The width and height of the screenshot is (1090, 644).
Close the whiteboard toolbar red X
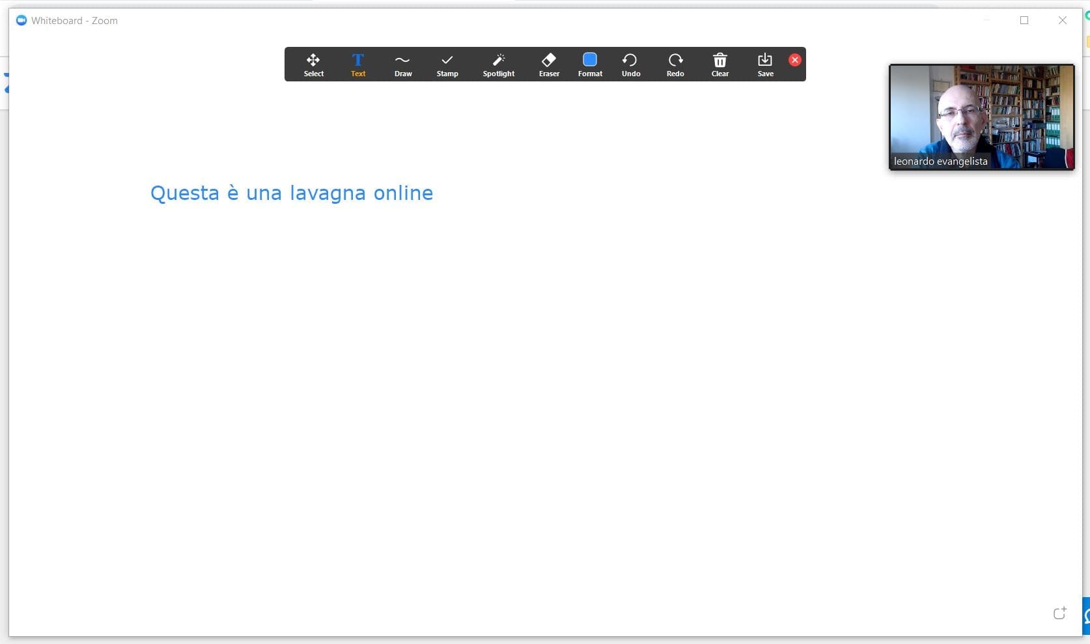tap(795, 60)
